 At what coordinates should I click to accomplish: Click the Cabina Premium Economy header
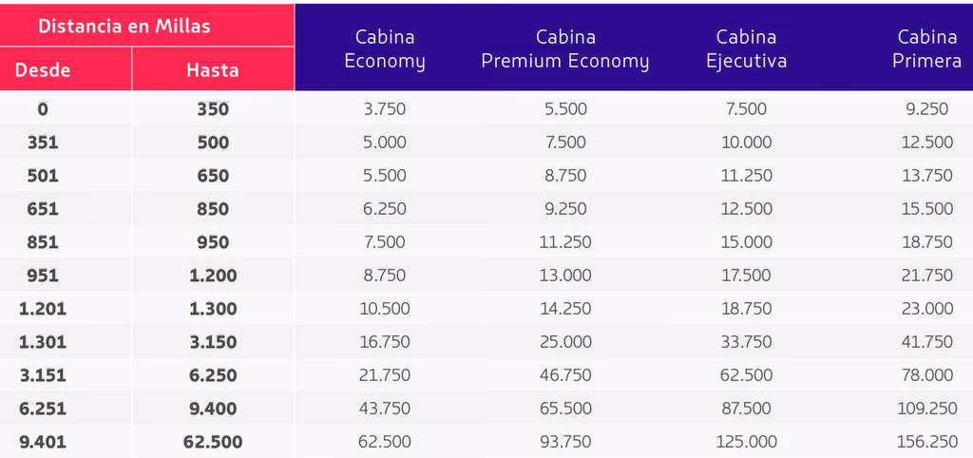[x=565, y=49]
